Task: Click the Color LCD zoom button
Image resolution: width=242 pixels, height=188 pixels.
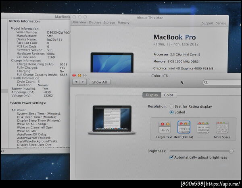Action: 85,76
